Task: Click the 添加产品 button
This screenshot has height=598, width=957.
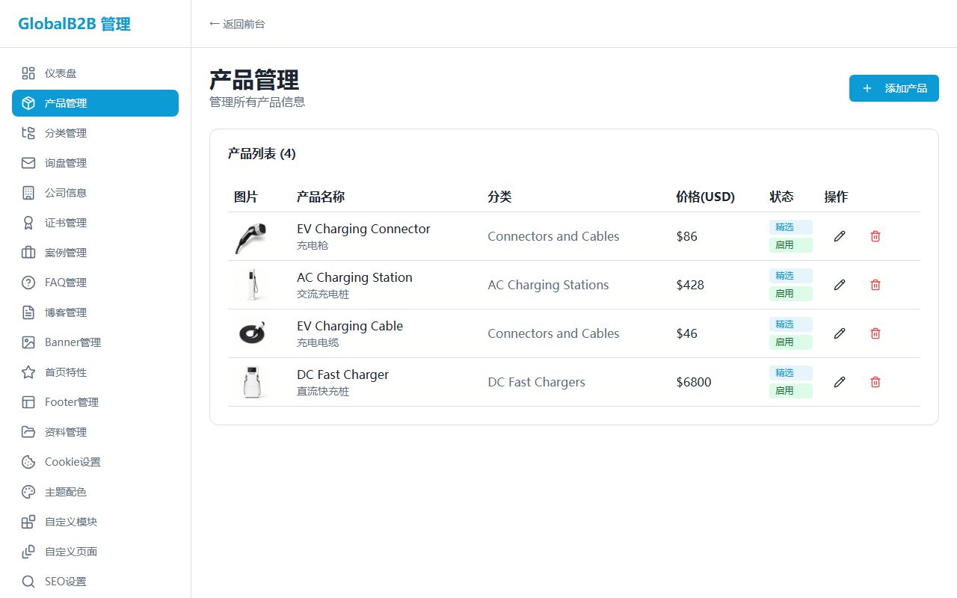Action: tap(894, 88)
